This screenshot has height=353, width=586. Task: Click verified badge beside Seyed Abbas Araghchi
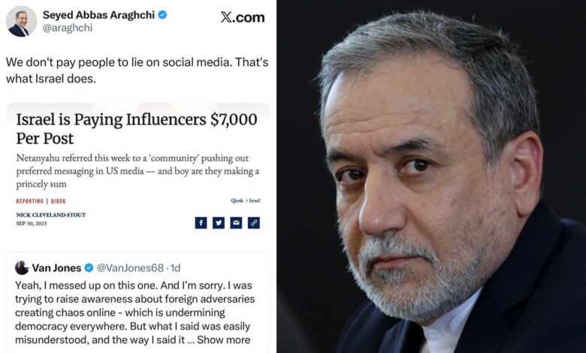coord(162,15)
